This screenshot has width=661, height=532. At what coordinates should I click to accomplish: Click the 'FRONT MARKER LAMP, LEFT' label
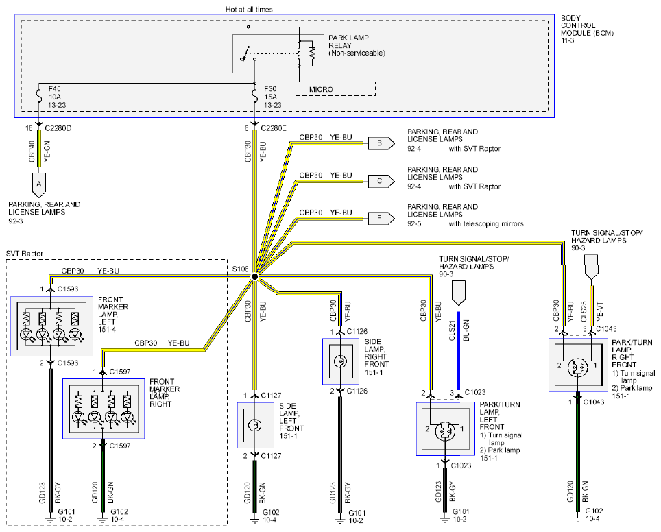tap(112, 311)
